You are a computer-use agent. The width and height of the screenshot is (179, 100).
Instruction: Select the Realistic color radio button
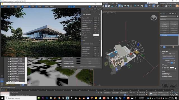point(163,66)
